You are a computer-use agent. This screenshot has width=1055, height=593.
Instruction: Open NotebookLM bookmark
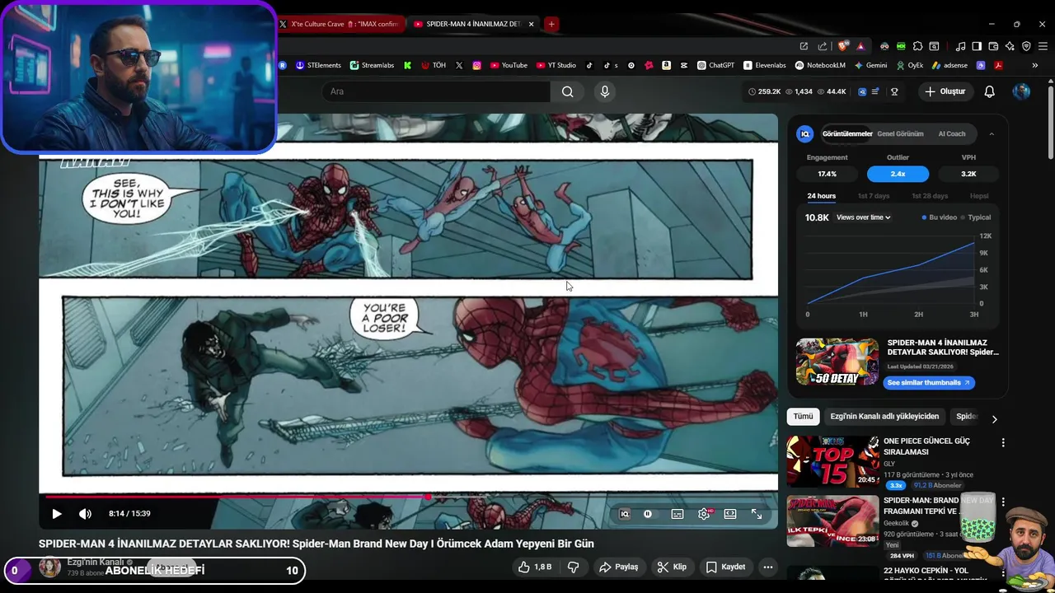pos(821,65)
